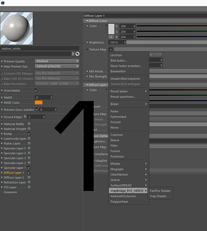The height and width of the screenshot is (231, 207).
Task: Click the leather_white material name field
Action: (x=40, y=49)
